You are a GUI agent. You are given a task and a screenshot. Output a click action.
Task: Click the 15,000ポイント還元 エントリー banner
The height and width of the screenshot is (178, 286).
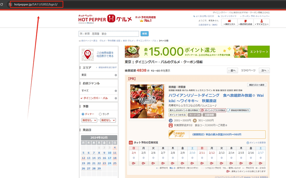point(197,52)
